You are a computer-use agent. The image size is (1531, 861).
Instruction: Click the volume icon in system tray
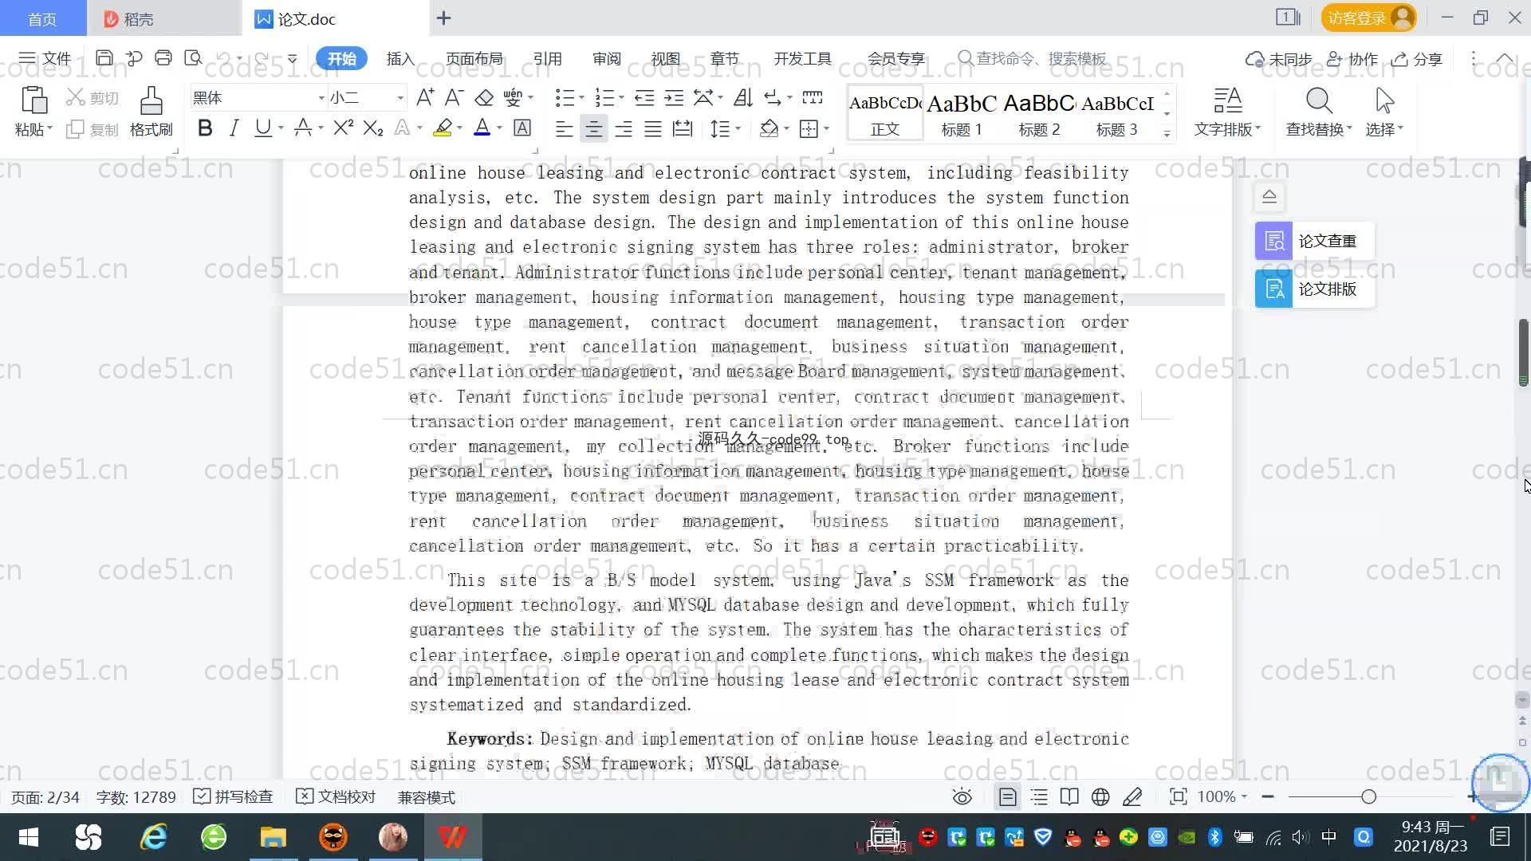(x=1300, y=837)
